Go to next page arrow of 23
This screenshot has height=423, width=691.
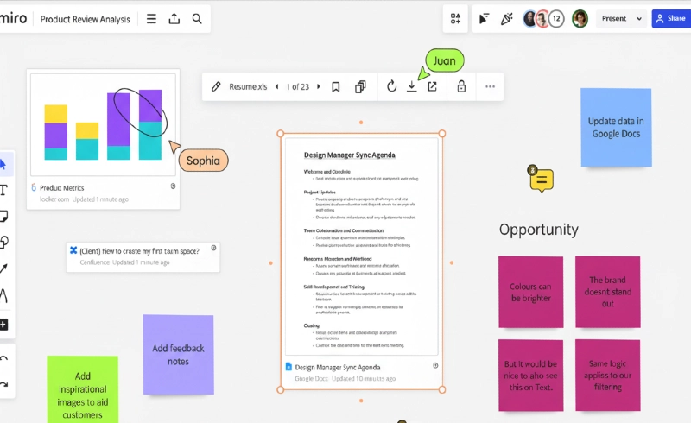tap(318, 86)
